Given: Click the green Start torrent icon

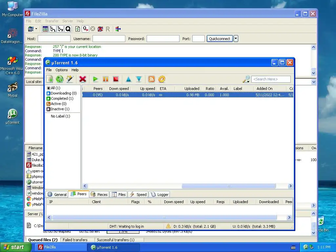Looking at the screenshot, I should click(95, 79).
